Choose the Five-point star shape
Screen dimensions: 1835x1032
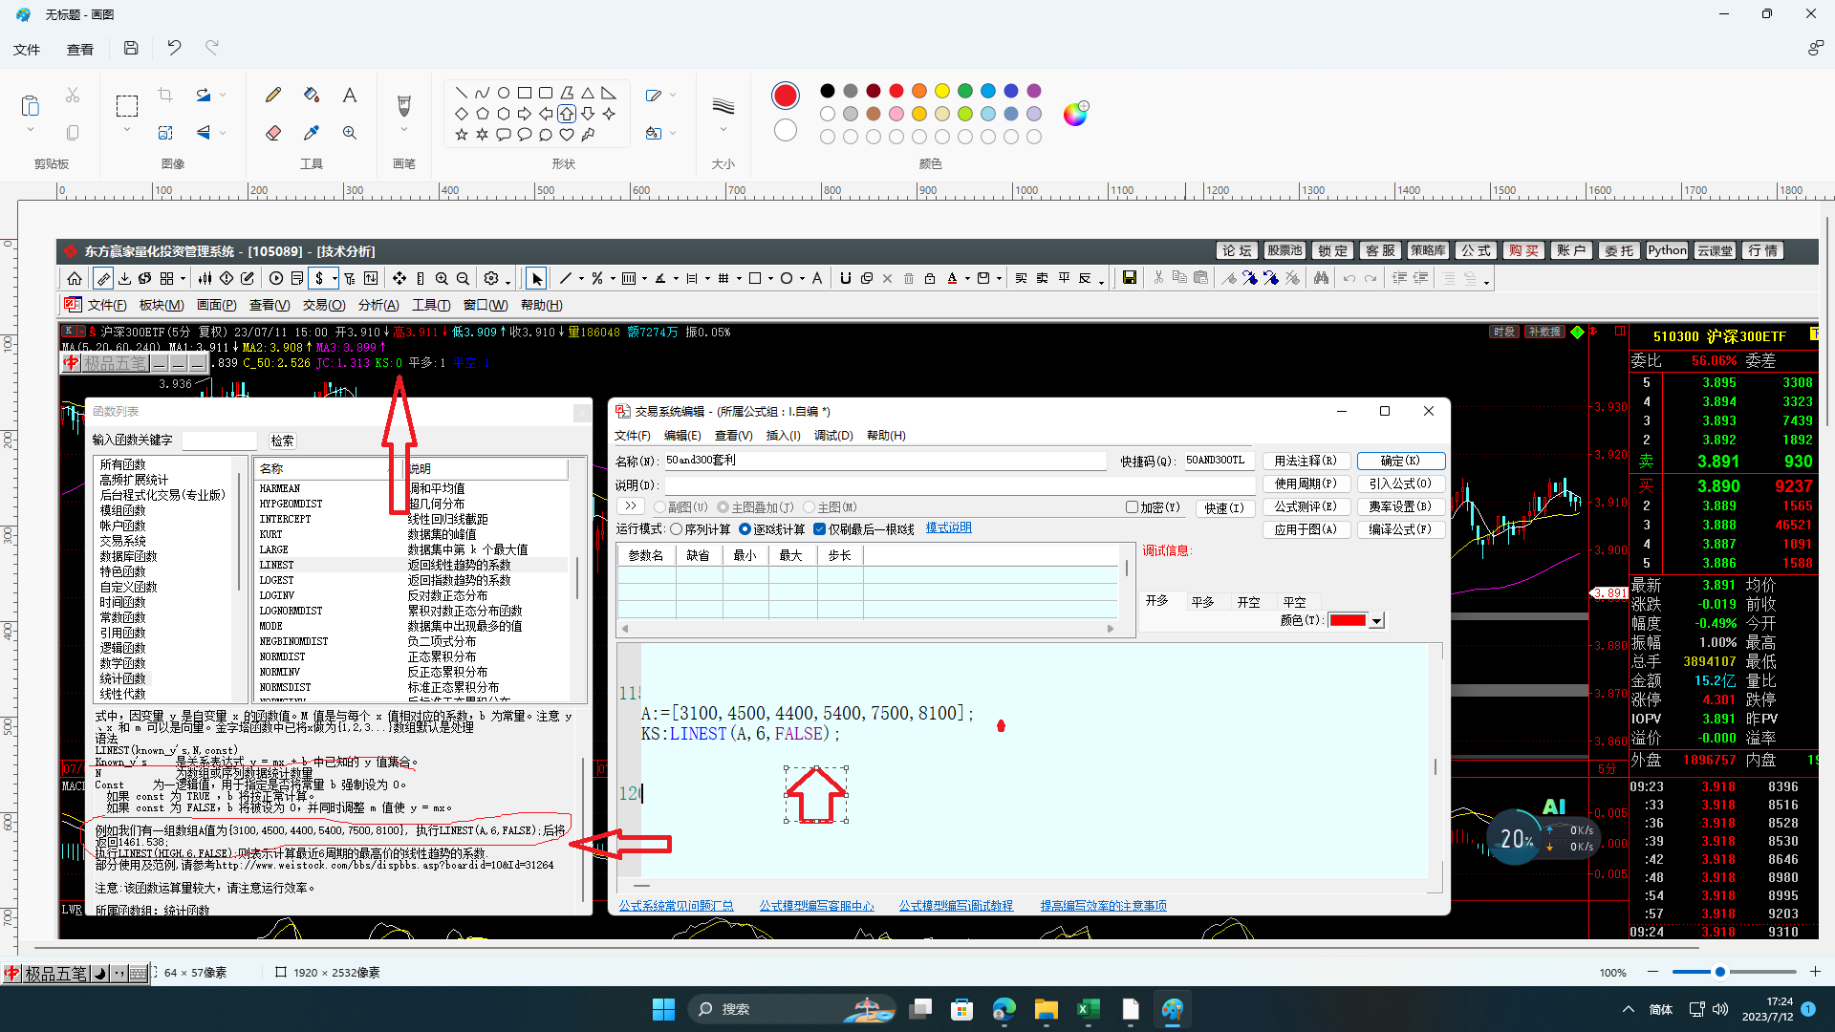click(x=462, y=135)
